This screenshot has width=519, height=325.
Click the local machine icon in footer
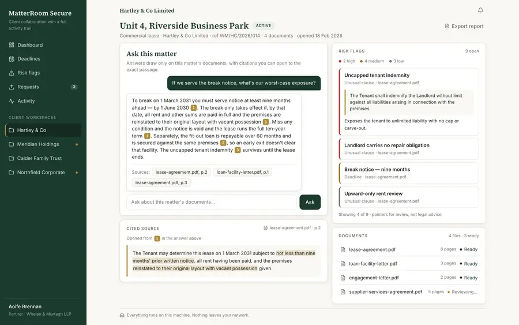(122, 315)
